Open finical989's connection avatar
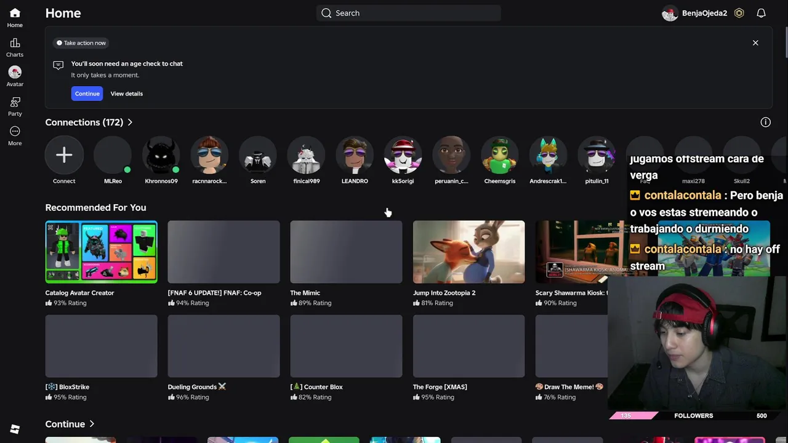Viewport: 788px width, 443px height. (307, 155)
